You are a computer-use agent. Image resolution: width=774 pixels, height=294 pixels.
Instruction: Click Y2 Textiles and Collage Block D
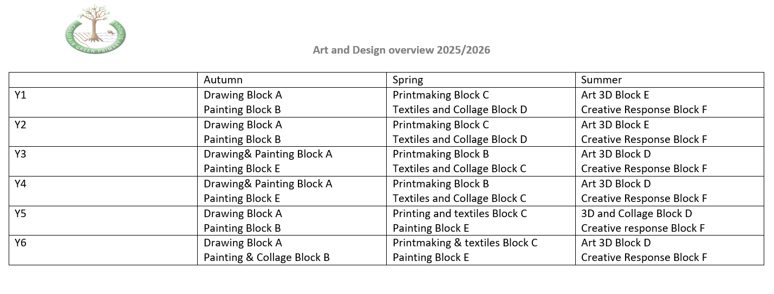(x=459, y=140)
